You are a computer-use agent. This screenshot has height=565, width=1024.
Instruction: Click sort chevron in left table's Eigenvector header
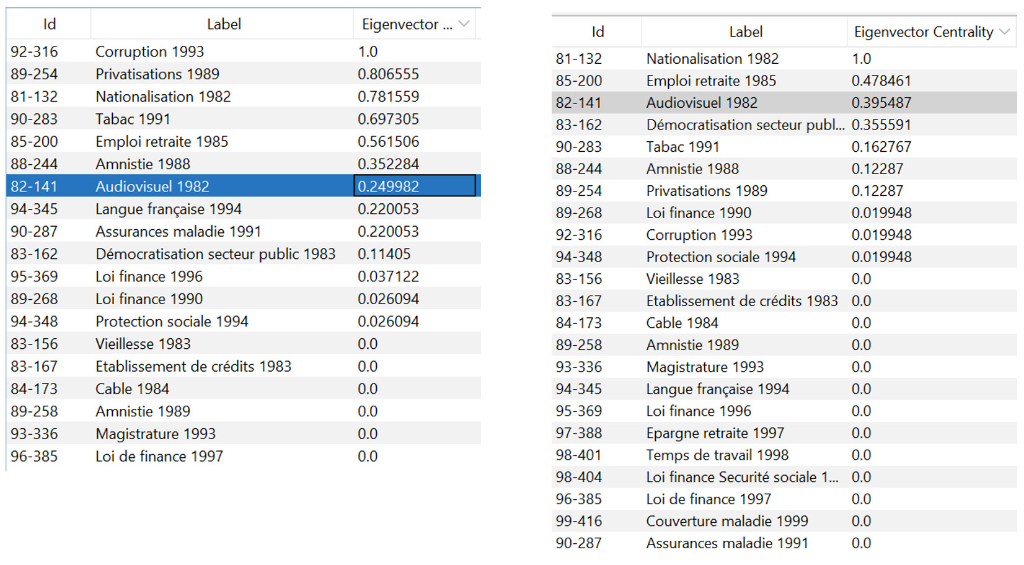click(464, 24)
